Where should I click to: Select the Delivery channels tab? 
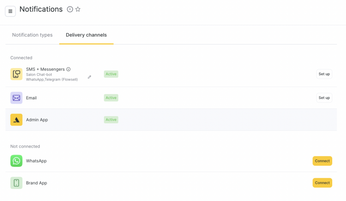(86, 35)
